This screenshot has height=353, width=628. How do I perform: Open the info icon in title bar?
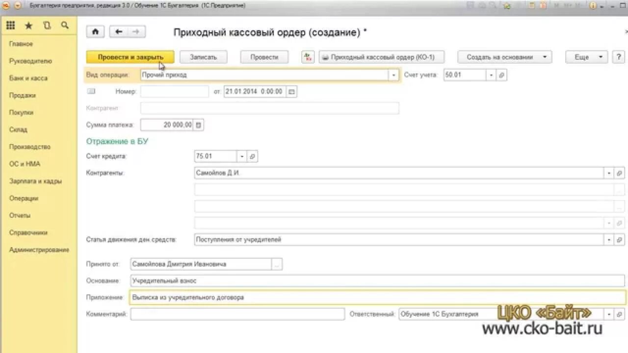point(593,5)
